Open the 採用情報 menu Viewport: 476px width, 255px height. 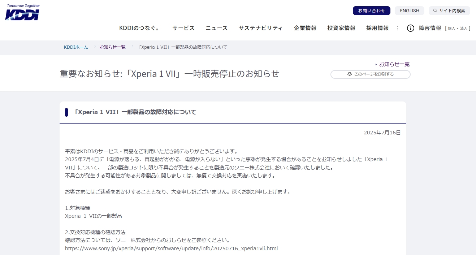[377, 28]
